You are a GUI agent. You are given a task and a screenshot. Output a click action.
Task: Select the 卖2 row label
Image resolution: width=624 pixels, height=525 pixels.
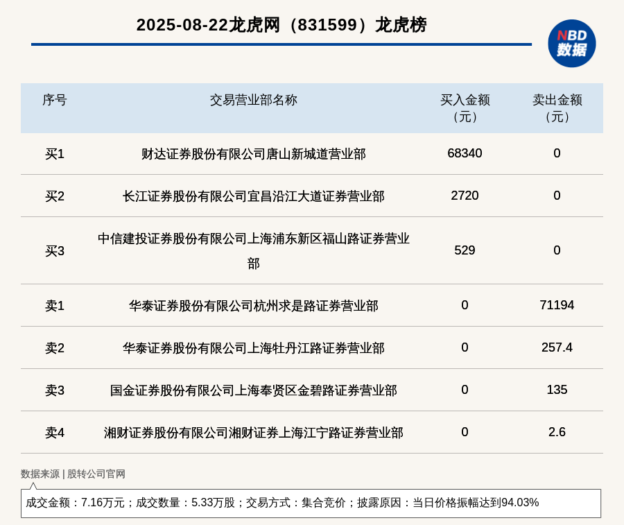(x=55, y=348)
